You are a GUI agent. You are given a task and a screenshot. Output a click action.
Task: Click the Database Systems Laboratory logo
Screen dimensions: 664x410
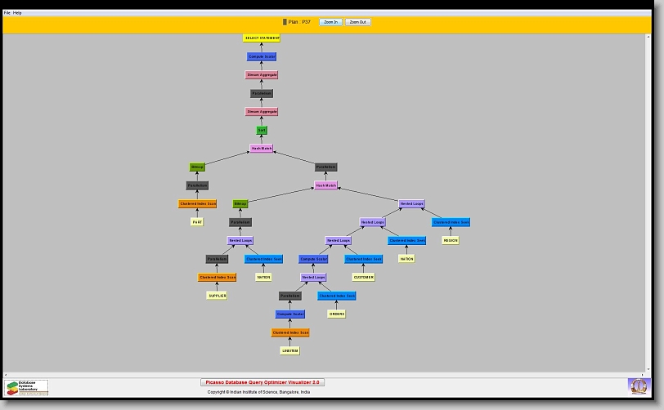27,387
